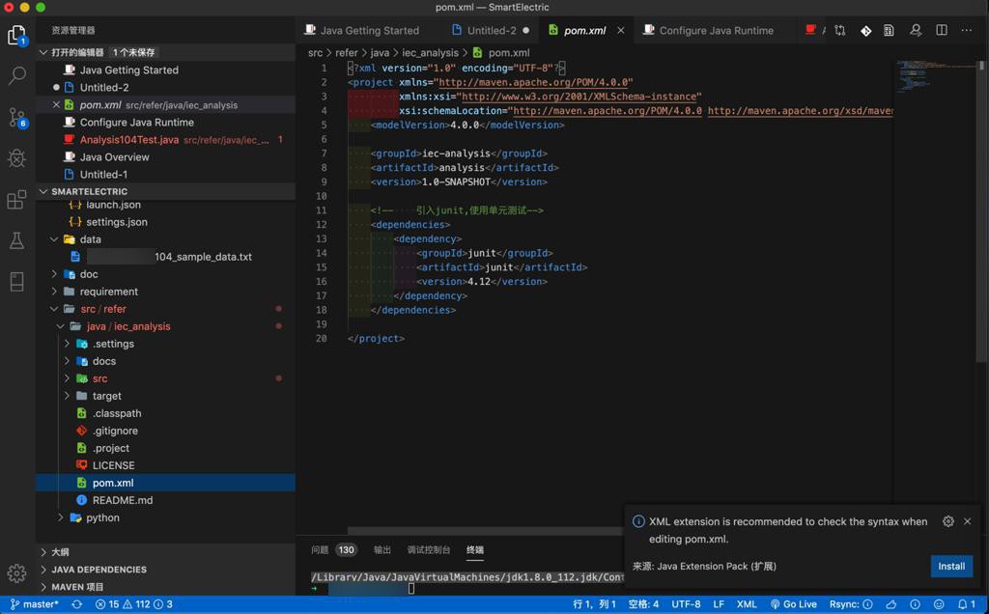
Task: Click the Manage gear icon in activity bar
Action: 16,572
